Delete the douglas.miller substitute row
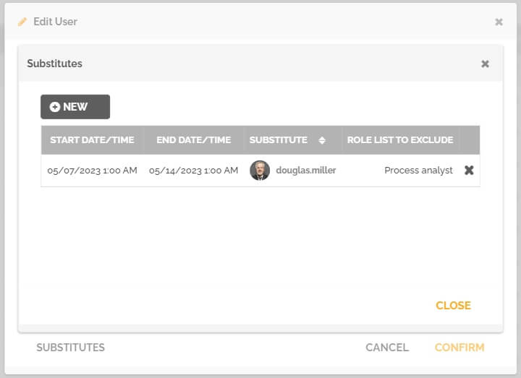The image size is (521, 378). click(x=469, y=171)
